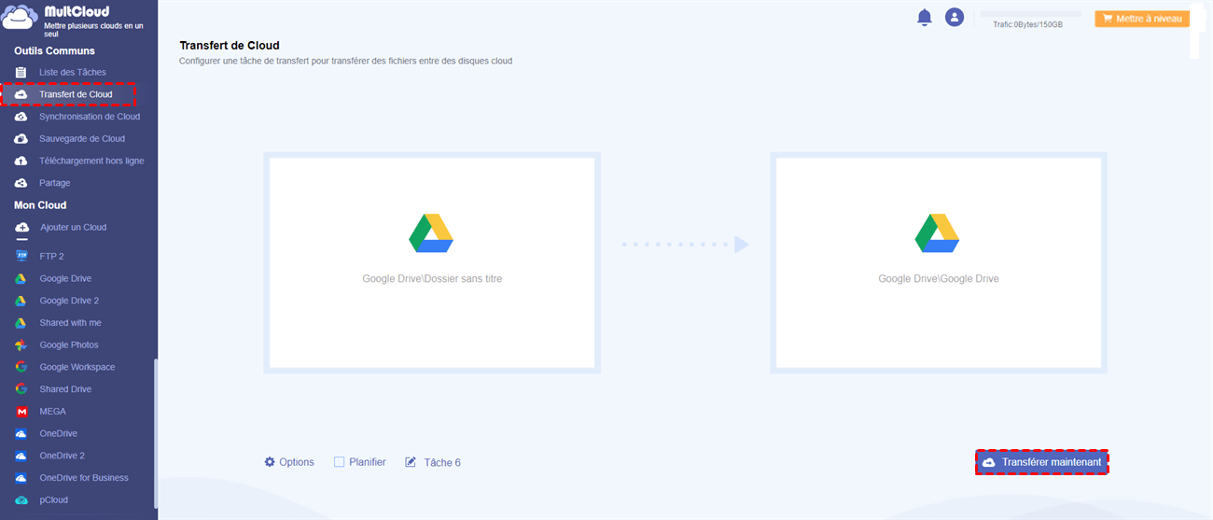Open Liste des Tâches

[x=73, y=72]
